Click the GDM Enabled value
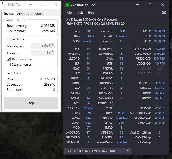Image resolution: width=172 pixels, height=159 pixels. (88, 41)
